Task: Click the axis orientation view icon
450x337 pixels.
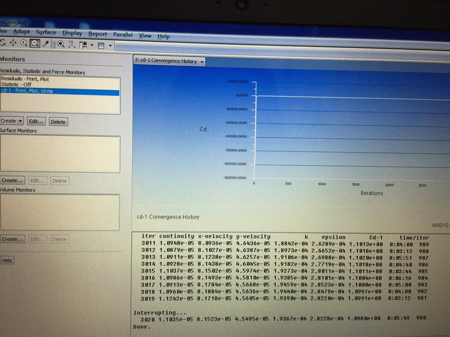Action: coord(72,44)
